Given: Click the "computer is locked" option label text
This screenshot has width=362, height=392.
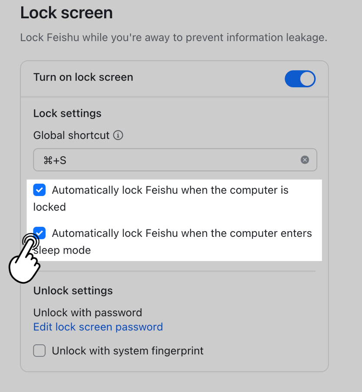Looking at the screenshot, I should pyautogui.click(x=170, y=190).
